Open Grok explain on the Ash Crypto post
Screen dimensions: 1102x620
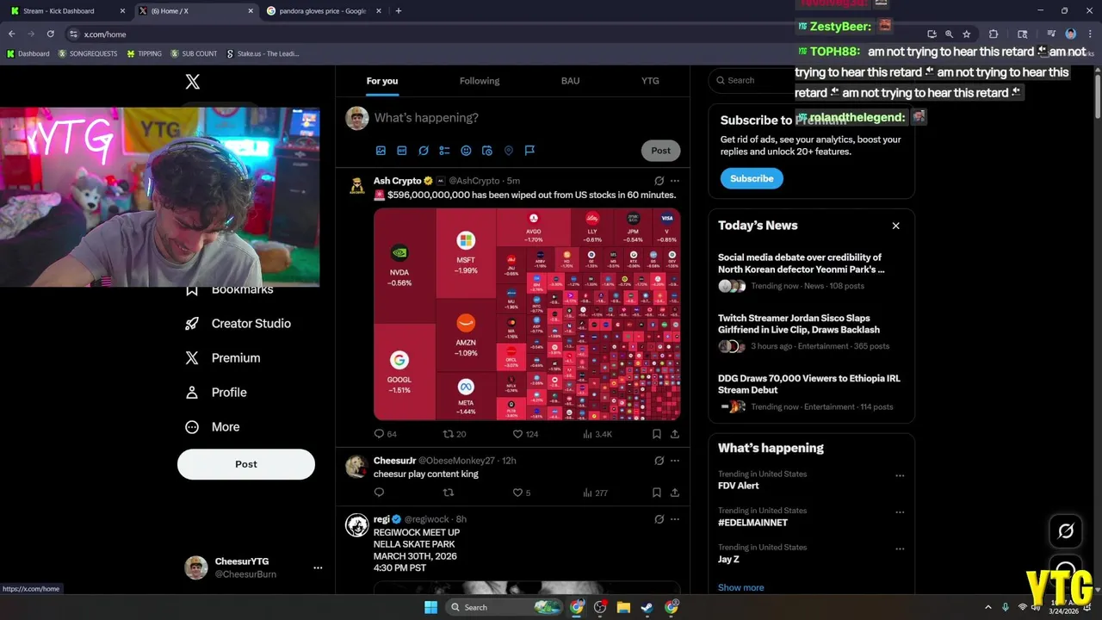(x=659, y=181)
